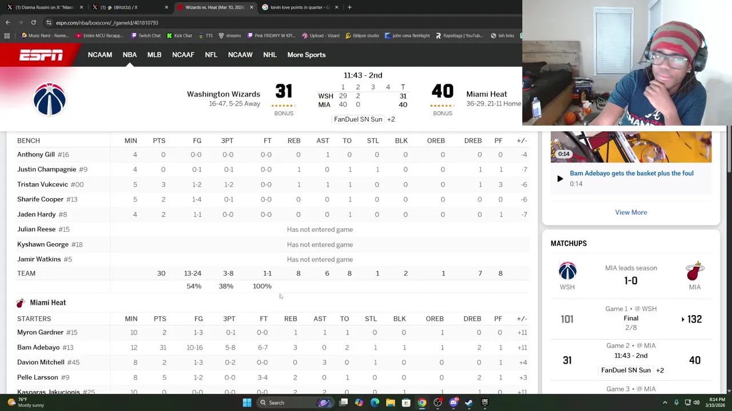
Task: Switch to the @itzt3z X tab
Action: 129,7
